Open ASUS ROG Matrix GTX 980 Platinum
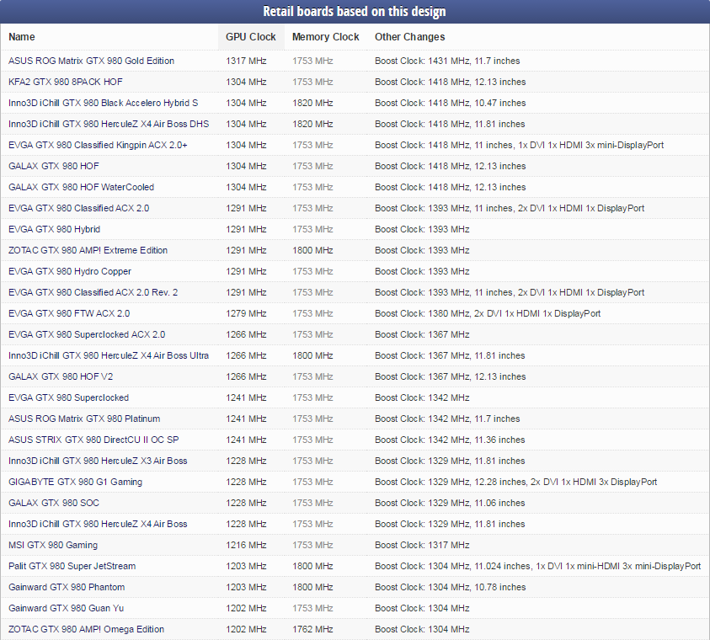 click(x=84, y=419)
